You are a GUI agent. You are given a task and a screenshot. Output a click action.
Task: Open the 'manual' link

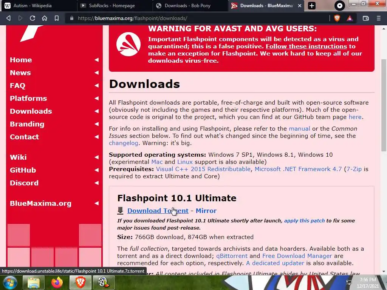299,129
